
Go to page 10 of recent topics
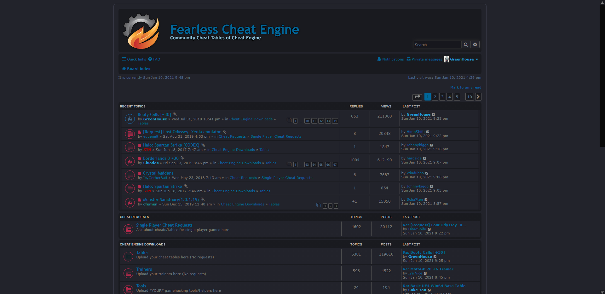click(470, 97)
